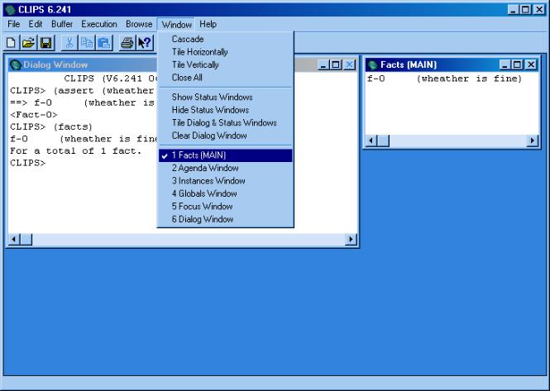Click "For a total of 1 fact." text
550x391 pixels.
tap(75, 151)
